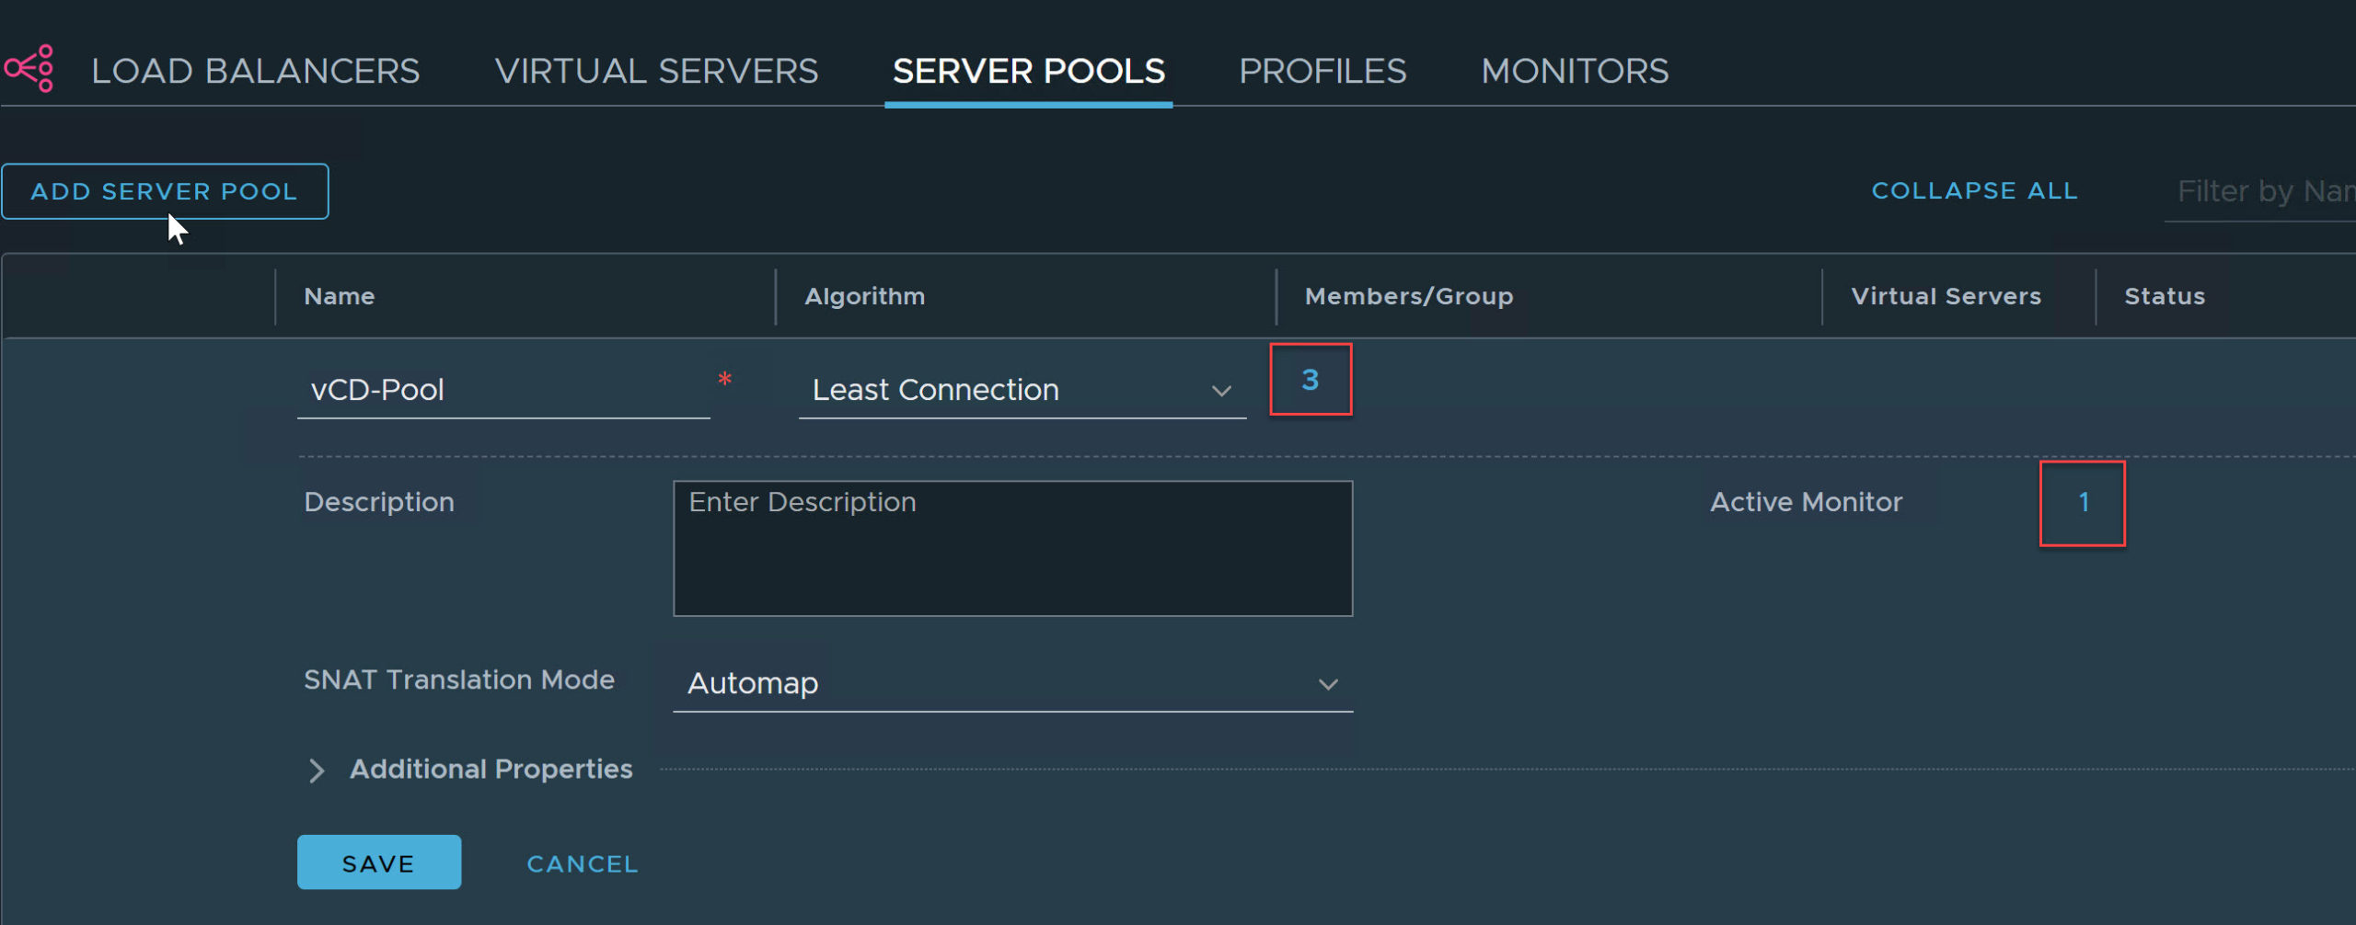Switch to the Load Balancers tab
This screenshot has width=2356, height=925.
[255, 71]
